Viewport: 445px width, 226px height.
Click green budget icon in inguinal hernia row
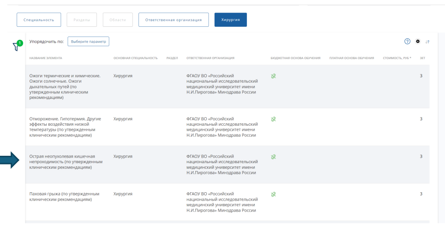[x=273, y=194]
